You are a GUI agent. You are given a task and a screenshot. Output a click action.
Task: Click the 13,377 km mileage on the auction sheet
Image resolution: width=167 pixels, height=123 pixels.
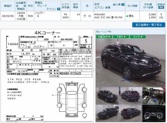click(28, 54)
